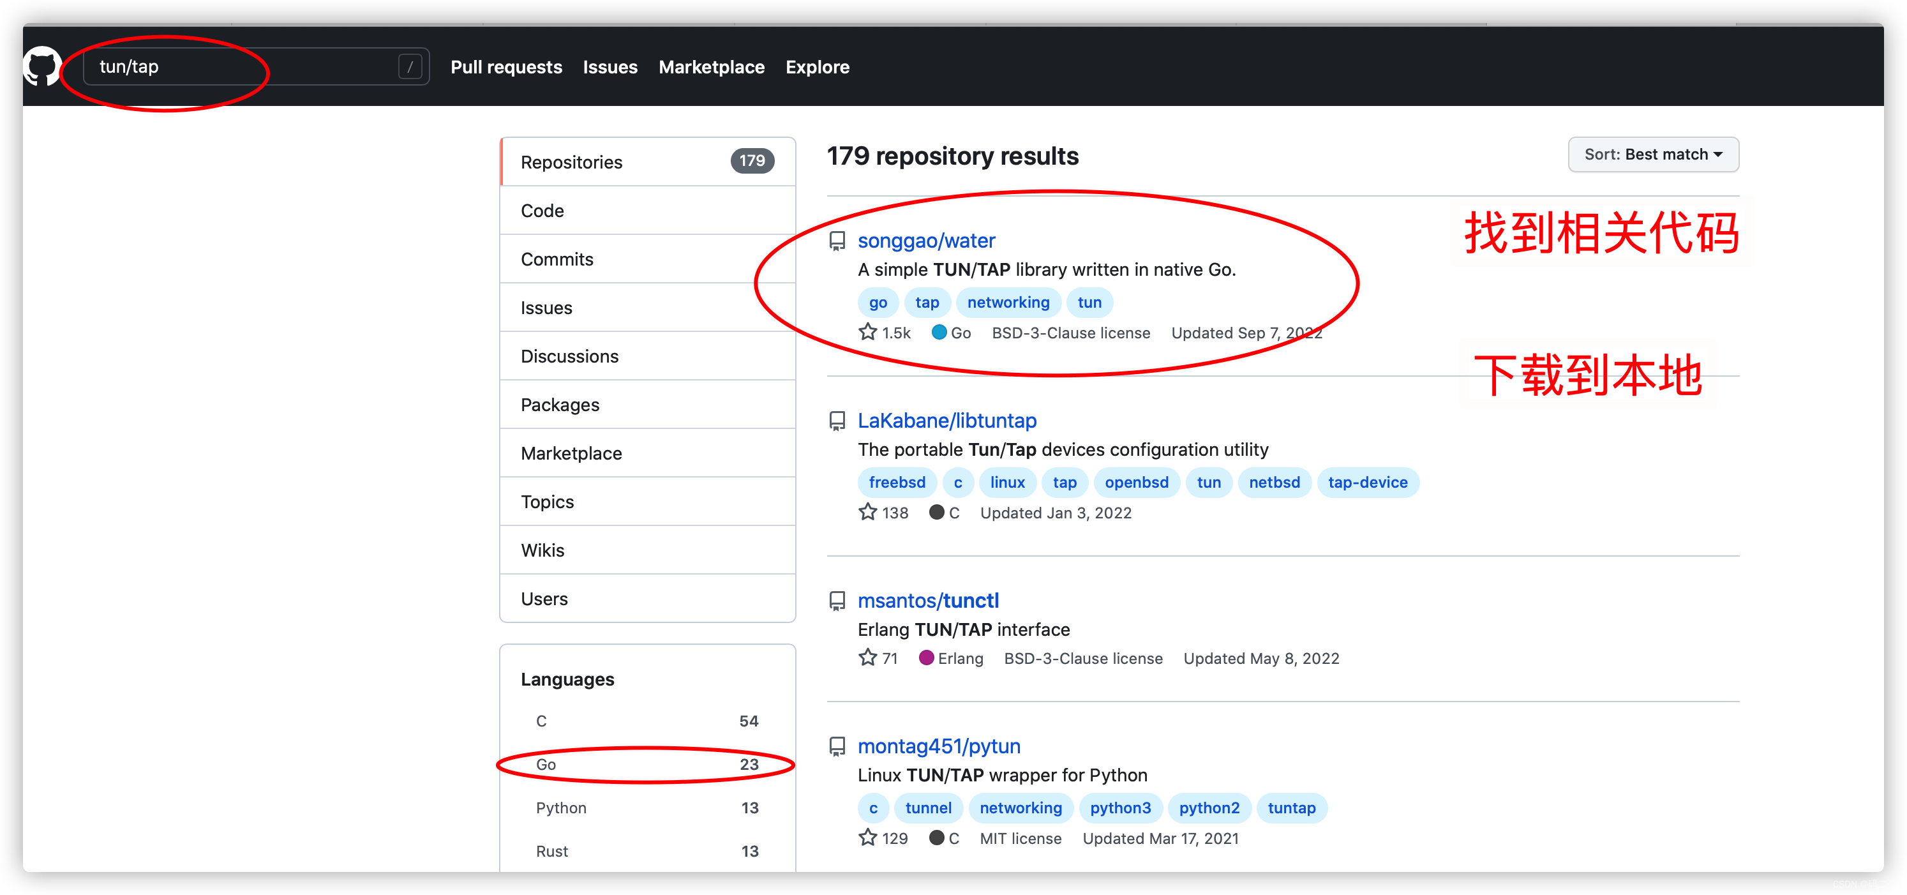1907x895 pixels.
Task: Open the 'tap' topic tag on libtuntap
Action: coord(1065,482)
